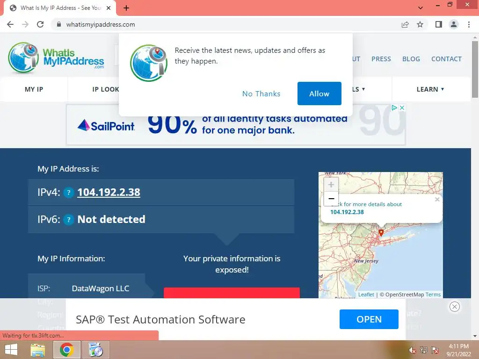
Task: Expand the LEARN dropdown menu
Action: tap(430, 89)
